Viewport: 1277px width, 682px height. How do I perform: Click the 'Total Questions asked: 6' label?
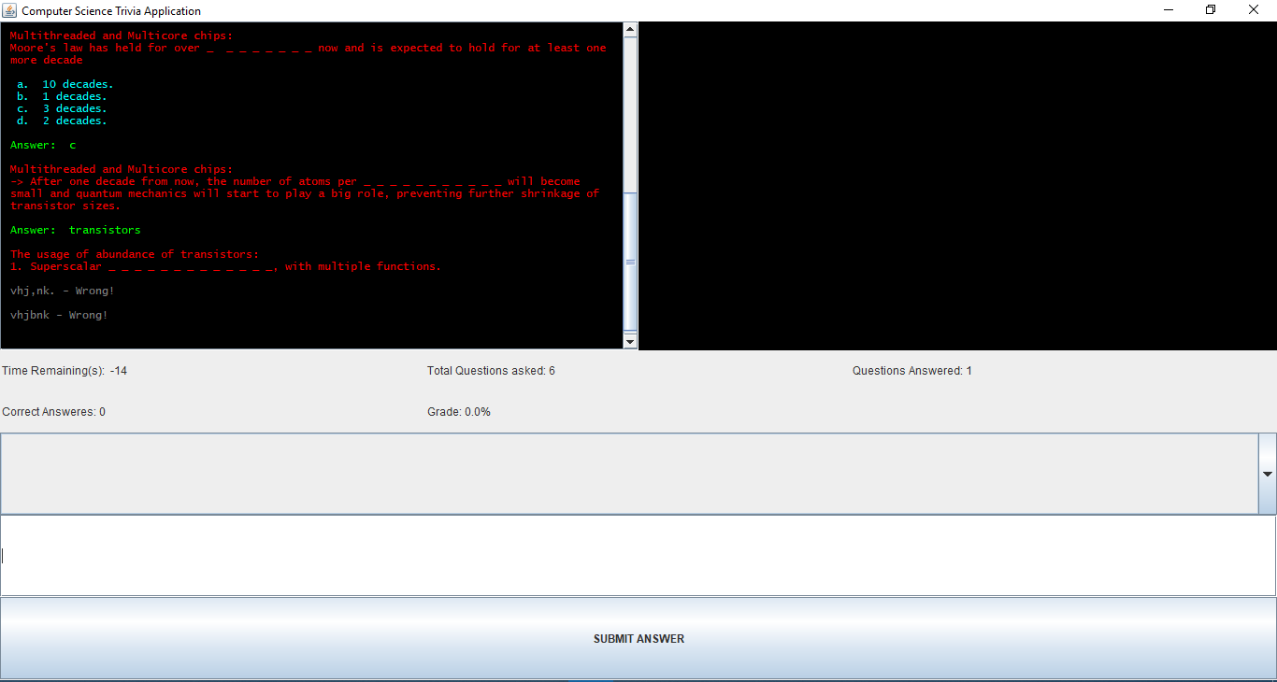491,370
